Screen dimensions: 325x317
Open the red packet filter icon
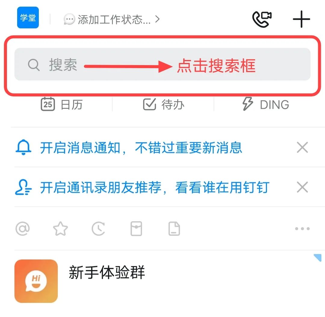(x=136, y=229)
